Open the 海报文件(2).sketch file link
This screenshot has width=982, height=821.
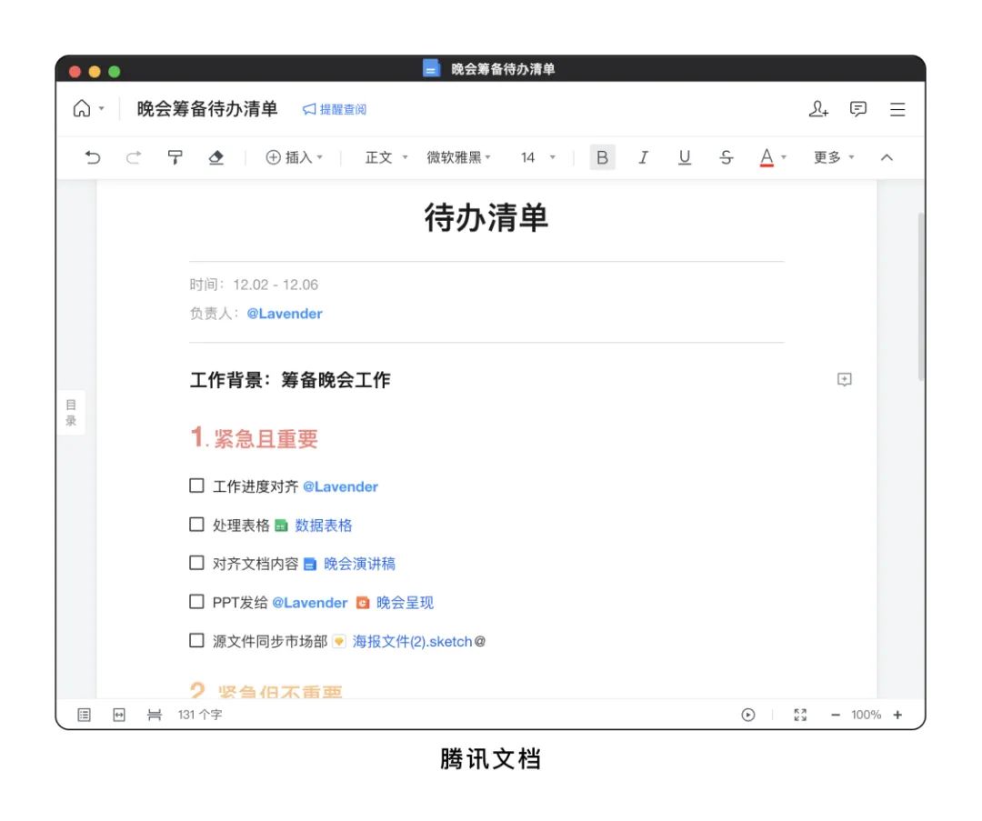click(x=412, y=641)
